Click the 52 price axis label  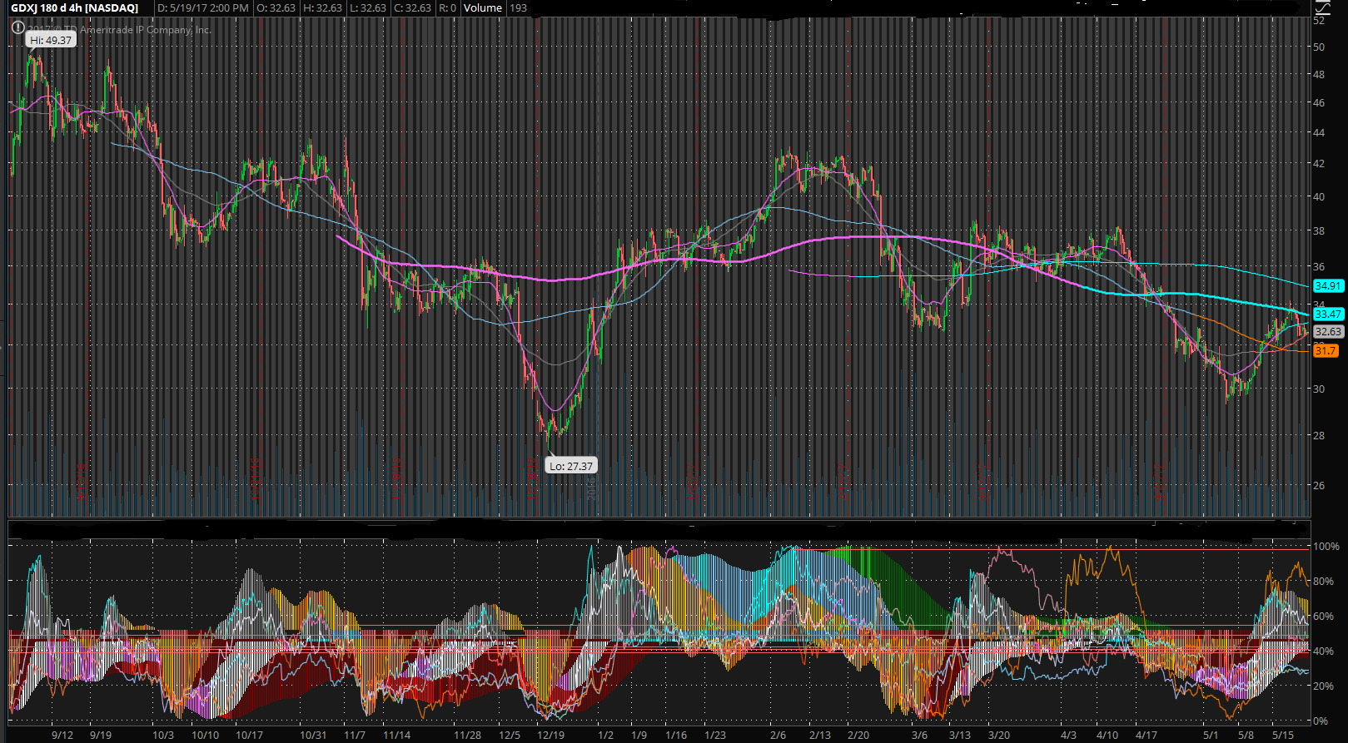point(1319,21)
